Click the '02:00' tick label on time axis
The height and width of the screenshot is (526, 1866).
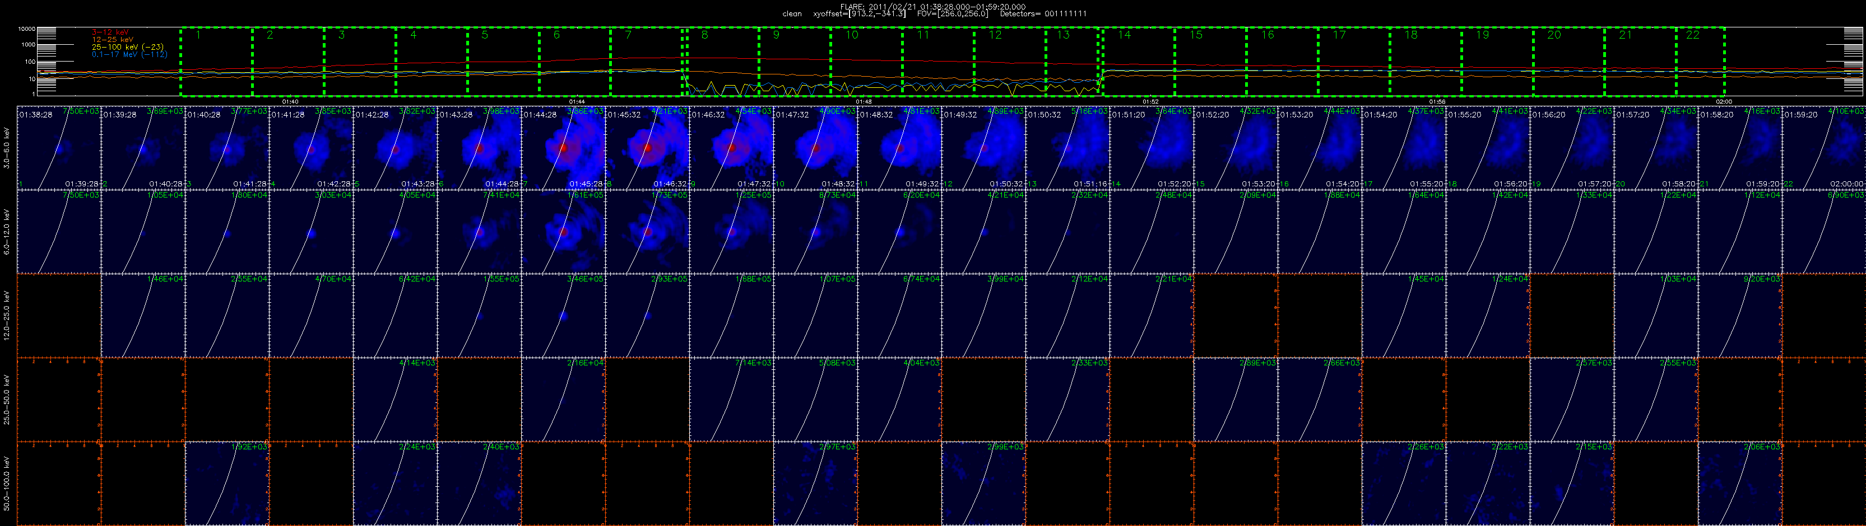point(1724,102)
